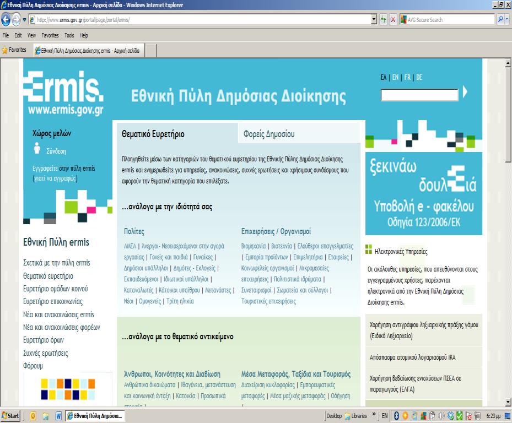This screenshot has height=423, width=512.
Task: Click the Τρίτη ηλικία link
Action: (180, 301)
